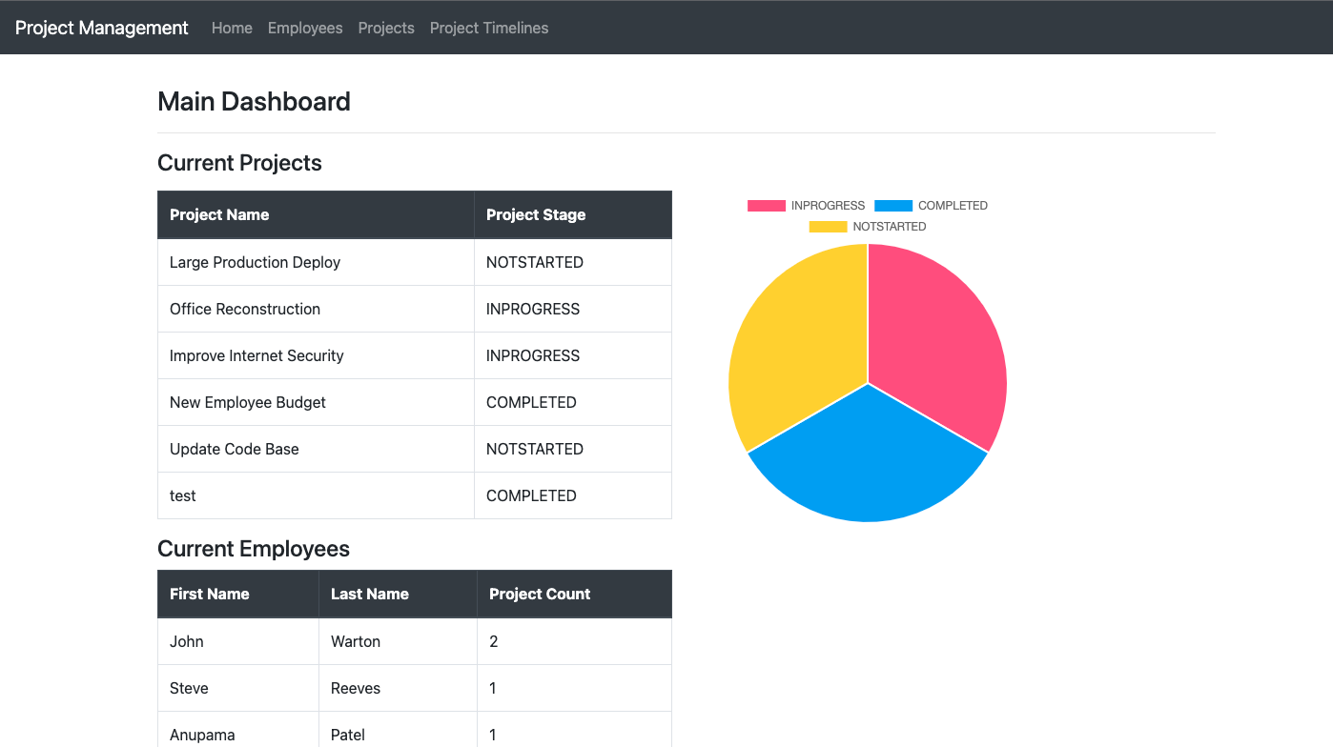Navigate to the Employees page

pyautogui.click(x=305, y=28)
